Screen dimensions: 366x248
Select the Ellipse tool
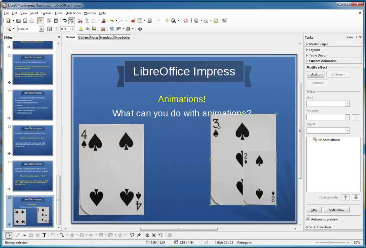click(37, 235)
